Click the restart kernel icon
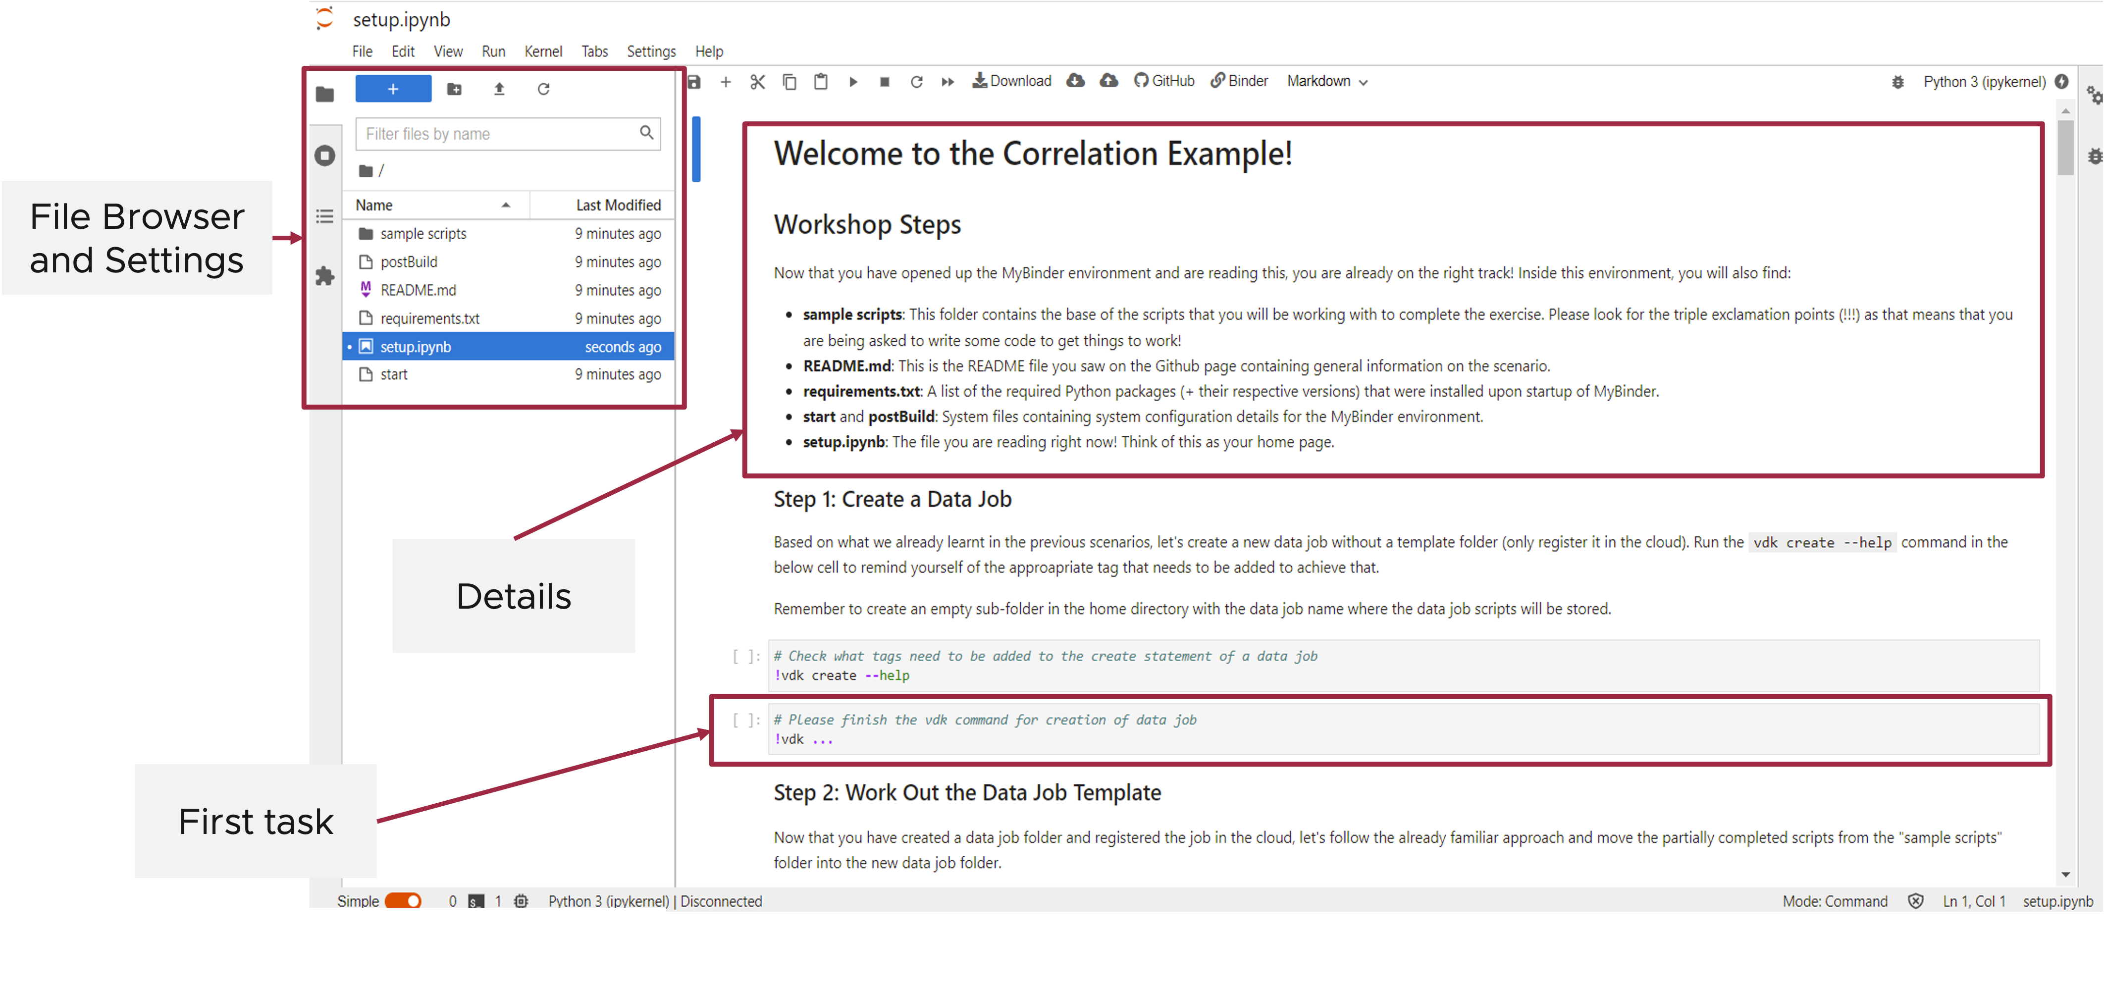Screen dimensions: 2104x985 pos(916,82)
